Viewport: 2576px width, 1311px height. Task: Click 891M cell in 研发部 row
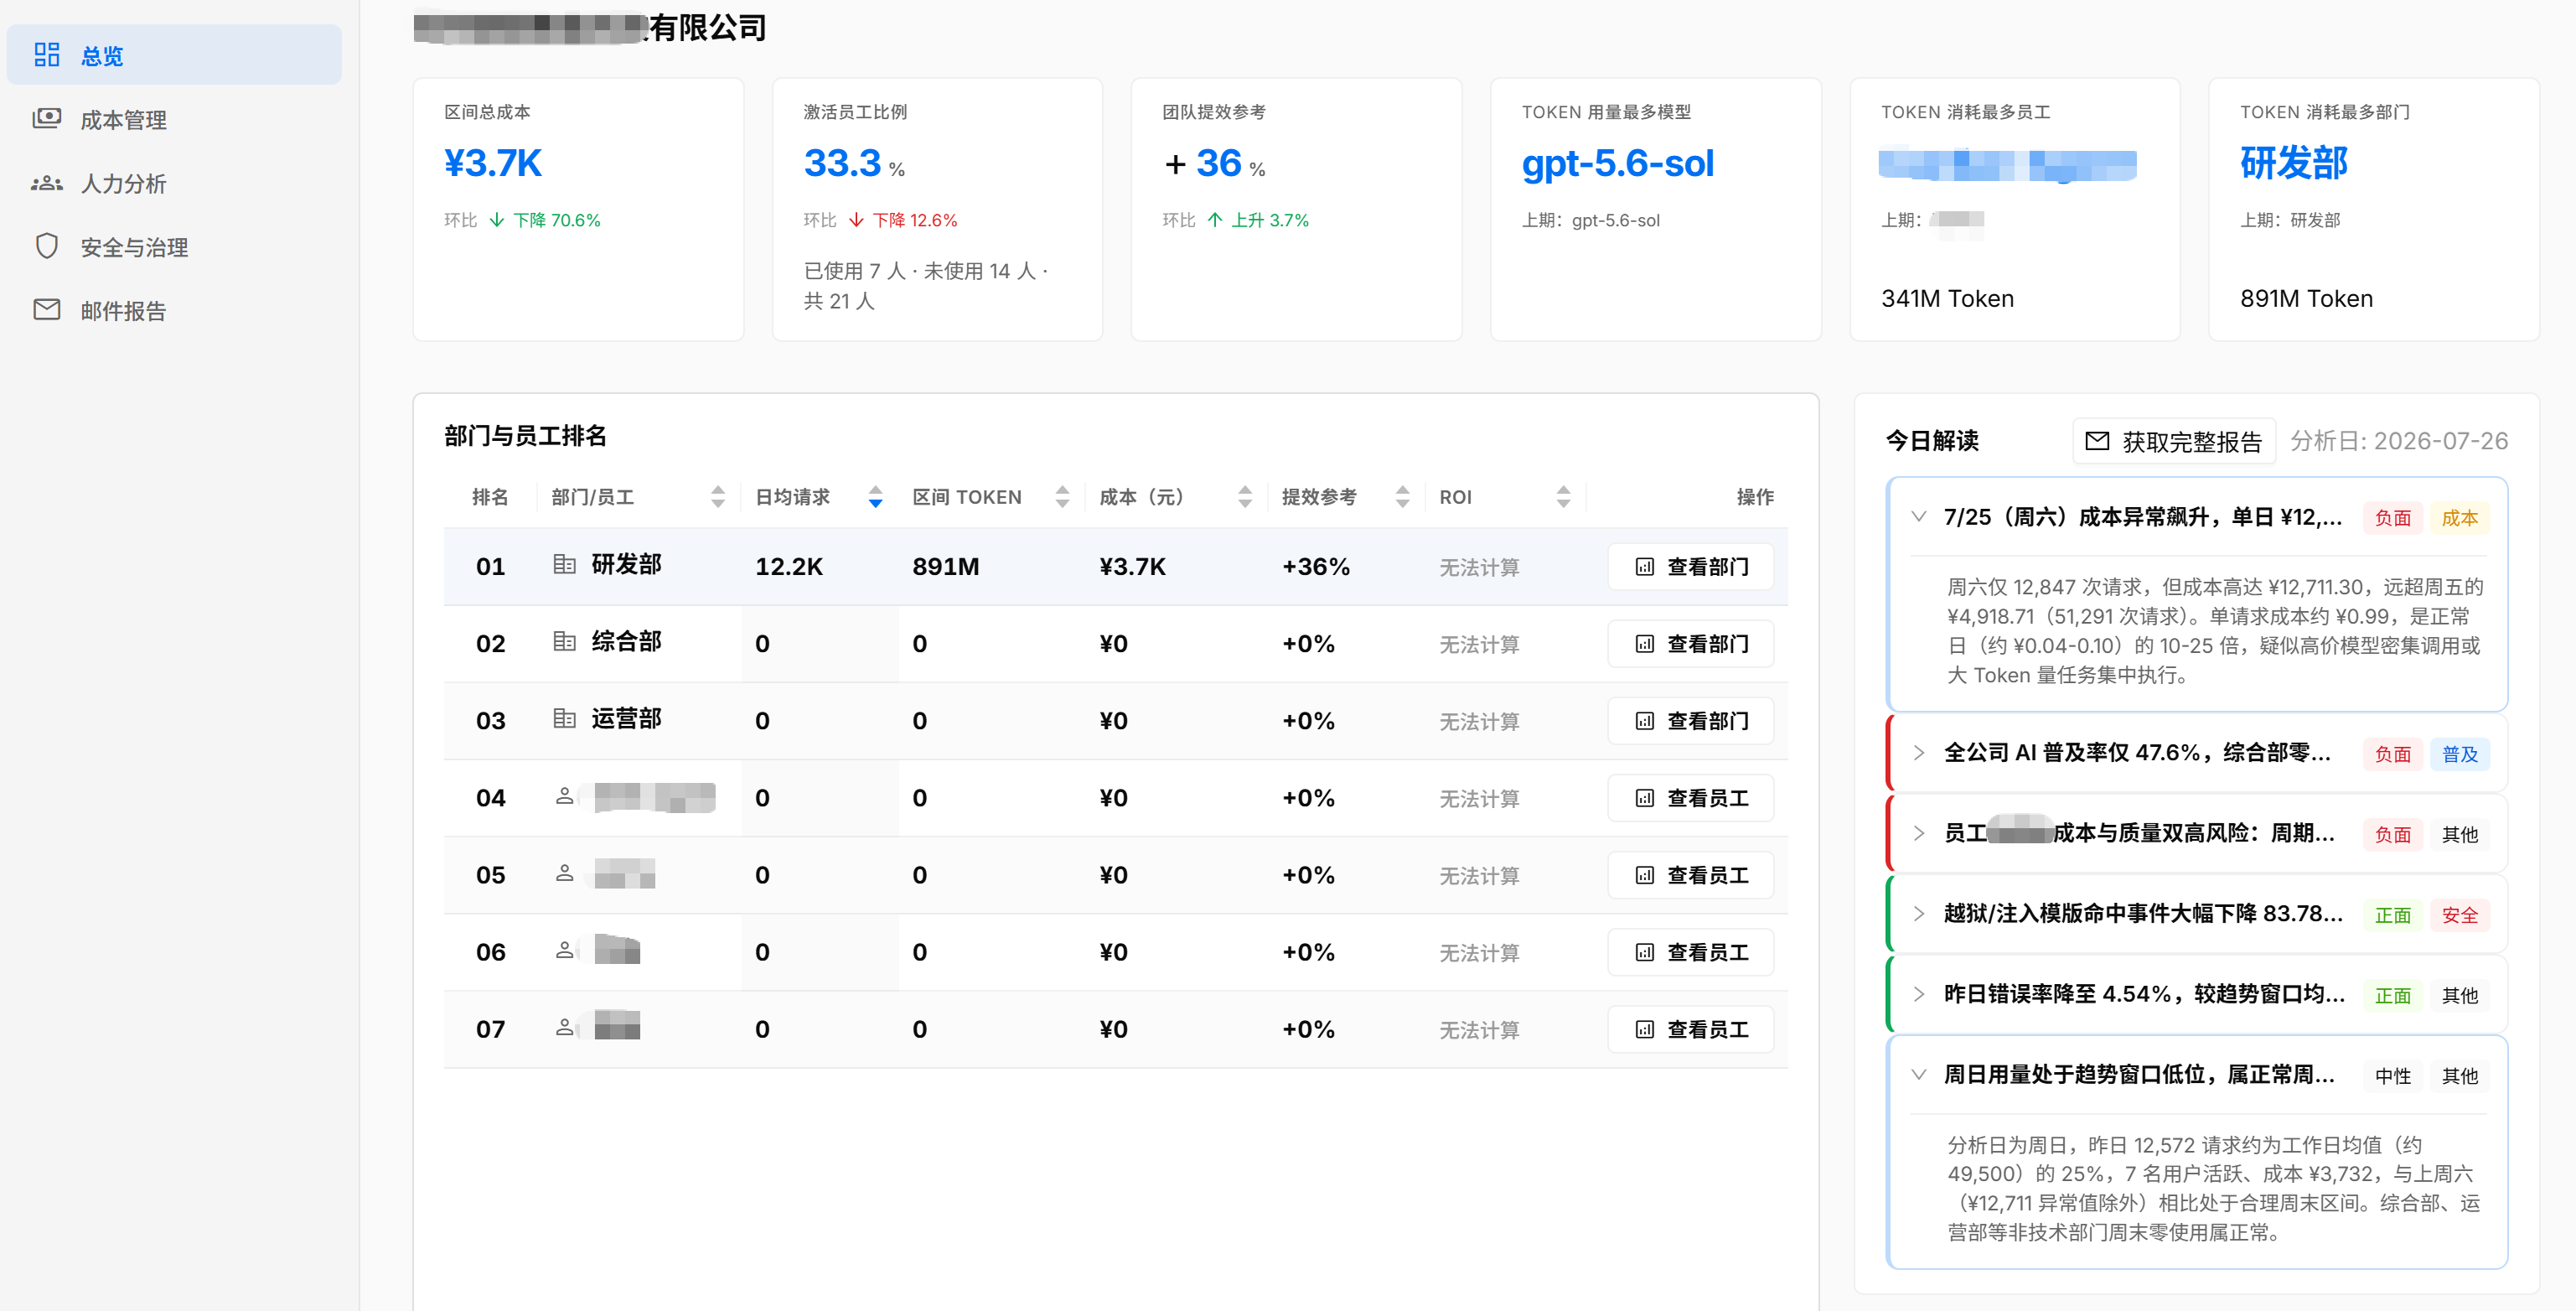tap(945, 567)
